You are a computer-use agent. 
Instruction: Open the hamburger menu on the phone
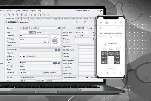[x=100, y=28]
